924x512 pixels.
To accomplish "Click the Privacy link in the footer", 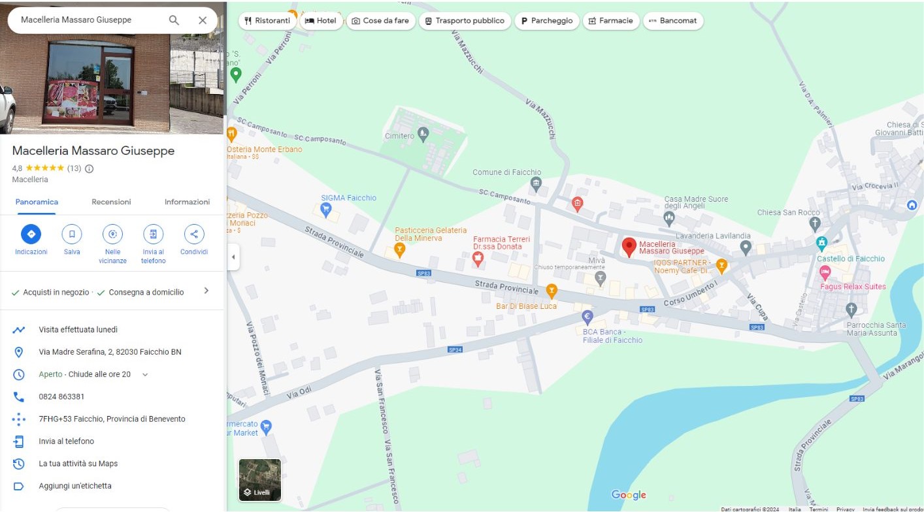I will [846, 509].
